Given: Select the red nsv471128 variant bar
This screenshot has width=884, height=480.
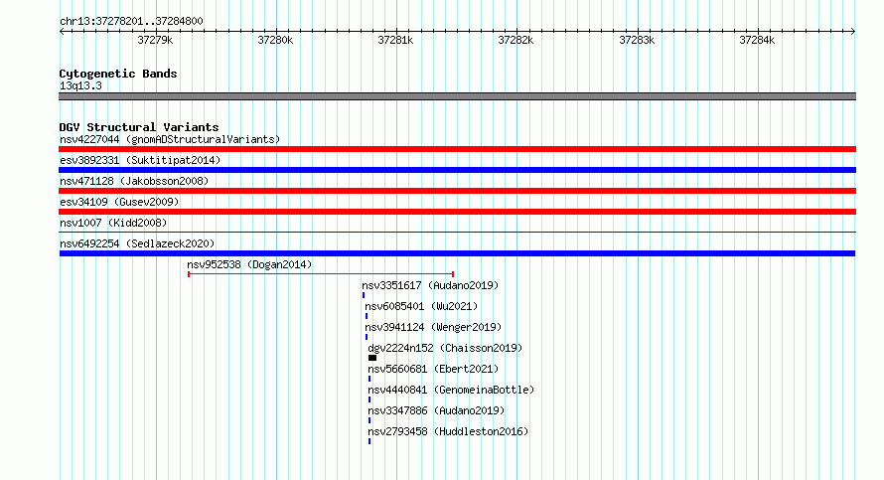Looking at the screenshot, I should point(457,191).
